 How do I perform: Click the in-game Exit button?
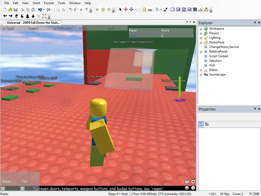111,28
